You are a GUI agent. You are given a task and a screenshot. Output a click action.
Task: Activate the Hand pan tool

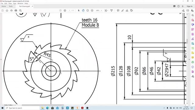coord(83,11)
